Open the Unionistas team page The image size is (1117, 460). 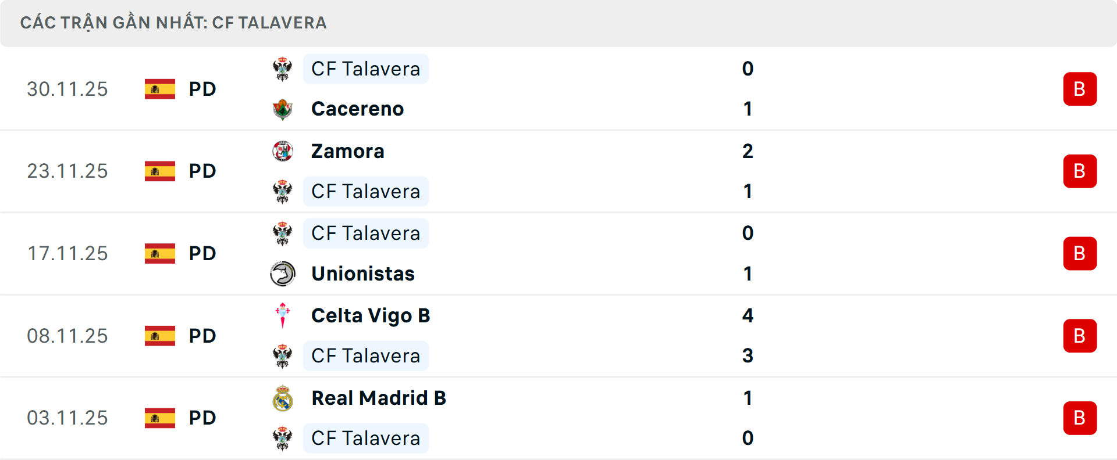point(363,274)
